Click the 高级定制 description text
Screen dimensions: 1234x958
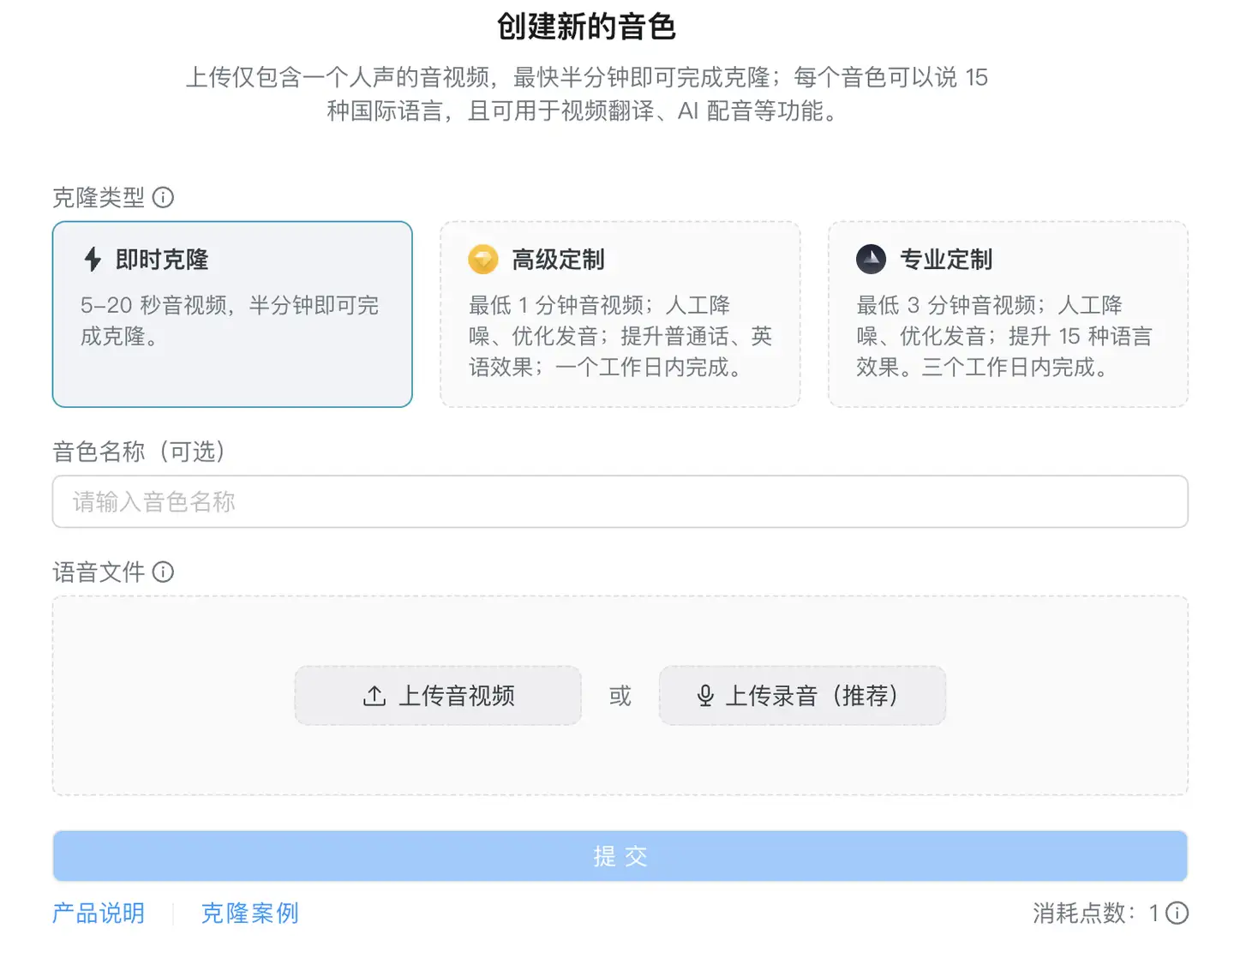(x=620, y=336)
